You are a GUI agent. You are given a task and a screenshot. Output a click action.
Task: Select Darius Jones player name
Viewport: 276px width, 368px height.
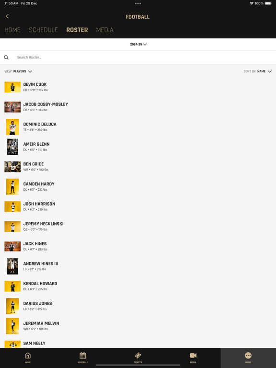pyautogui.click(x=37, y=304)
